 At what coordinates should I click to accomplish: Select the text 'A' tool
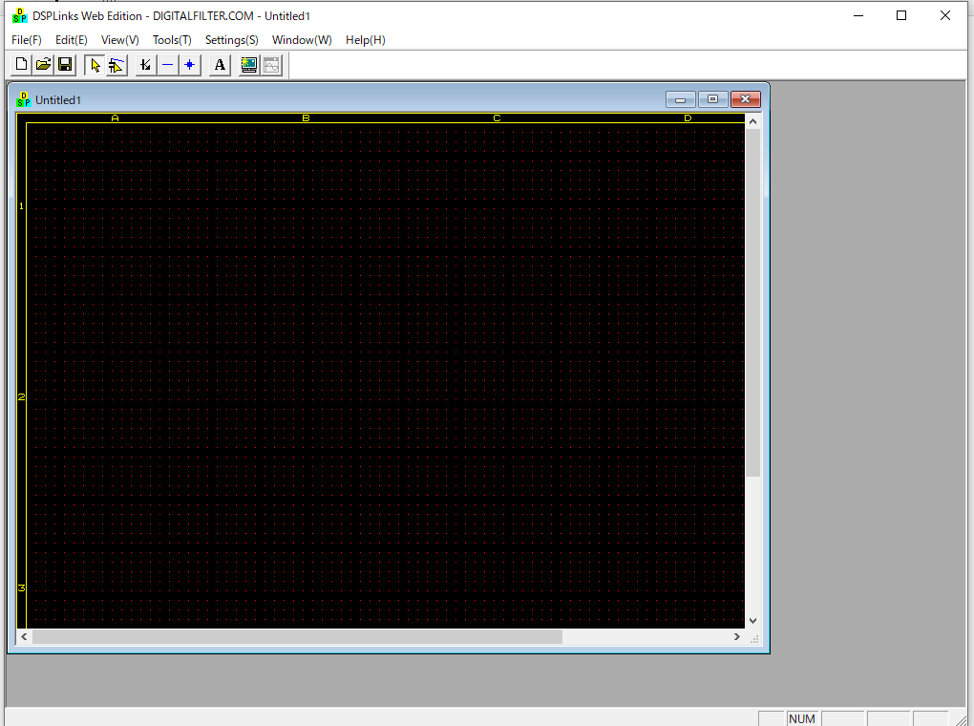click(x=220, y=65)
